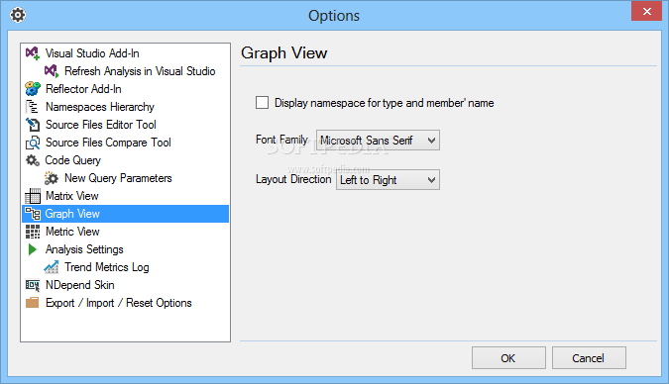Enable Display namespace for type checkbox
The image size is (669, 384).
click(x=262, y=103)
